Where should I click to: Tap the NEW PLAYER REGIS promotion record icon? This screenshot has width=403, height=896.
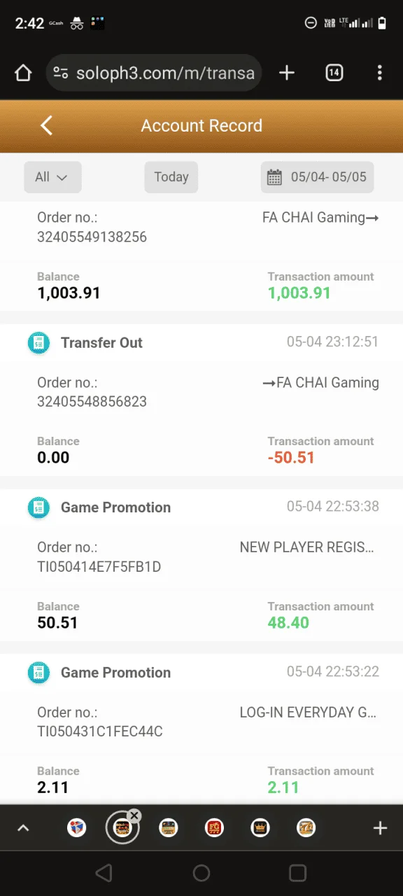point(38,507)
